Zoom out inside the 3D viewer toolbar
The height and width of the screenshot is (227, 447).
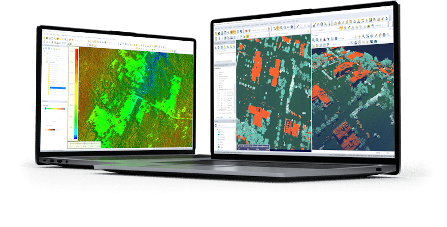pos(317,40)
